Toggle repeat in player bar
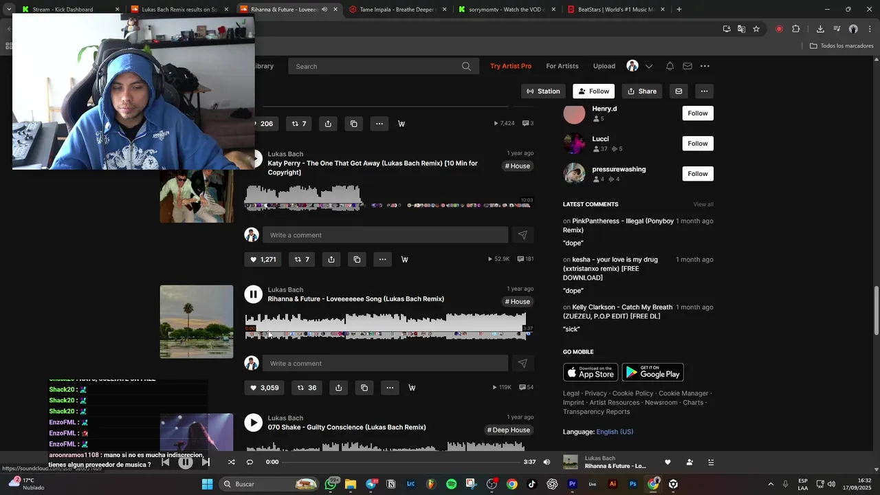This screenshot has width=880, height=495. coord(250,462)
